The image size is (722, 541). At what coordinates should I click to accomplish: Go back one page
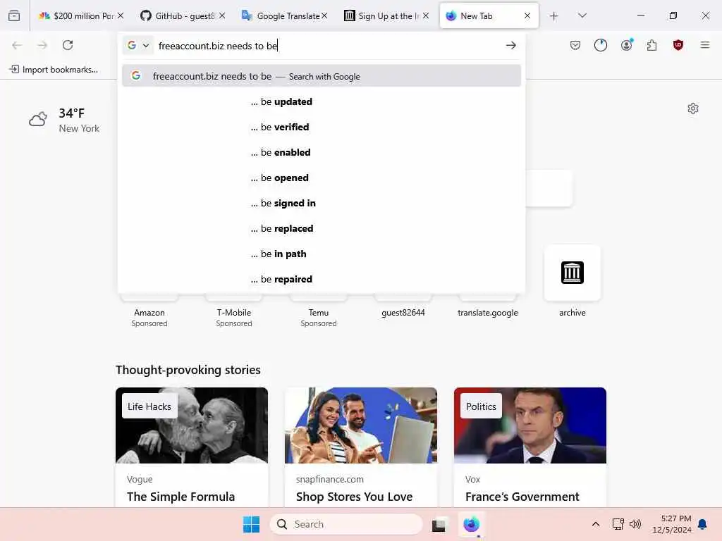(17, 45)
